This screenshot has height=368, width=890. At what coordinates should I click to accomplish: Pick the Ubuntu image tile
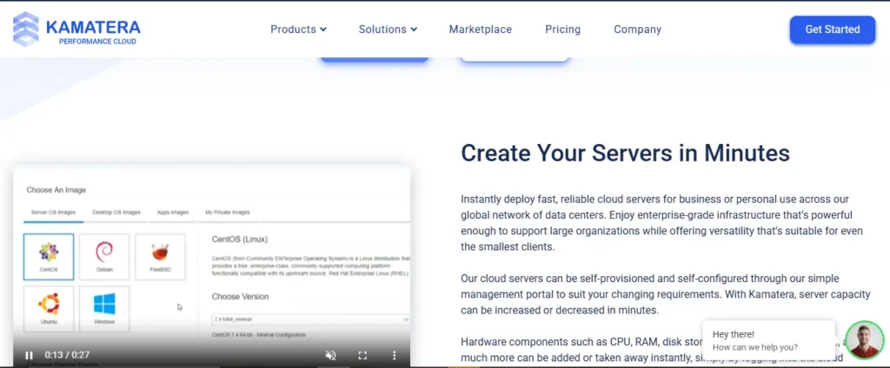click(x=49, y=309)
